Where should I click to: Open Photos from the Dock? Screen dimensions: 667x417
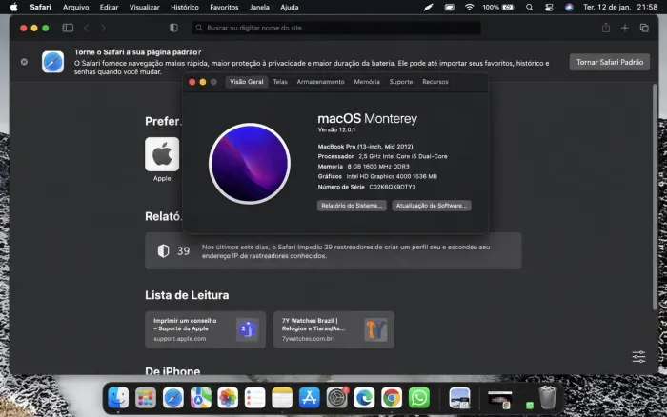click(228, 398)
